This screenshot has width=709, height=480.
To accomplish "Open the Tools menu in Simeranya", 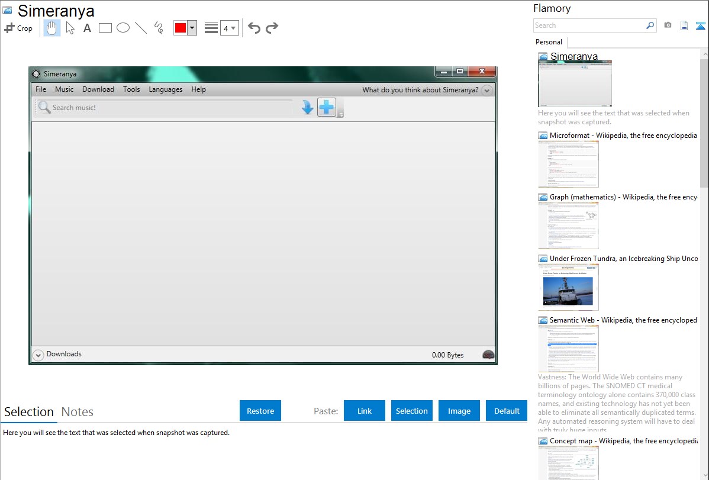I will tap(131, 89).
